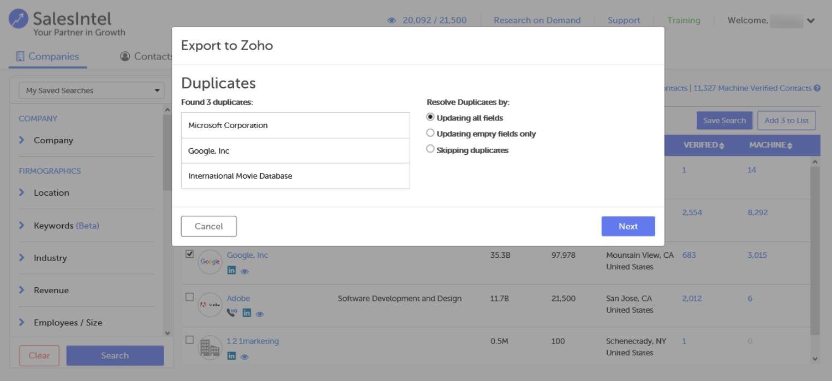Click the eye icon under 1 2 1marketing
This screenshot has width=832, height=381.
pyautogui.click(x=244, y=357)
